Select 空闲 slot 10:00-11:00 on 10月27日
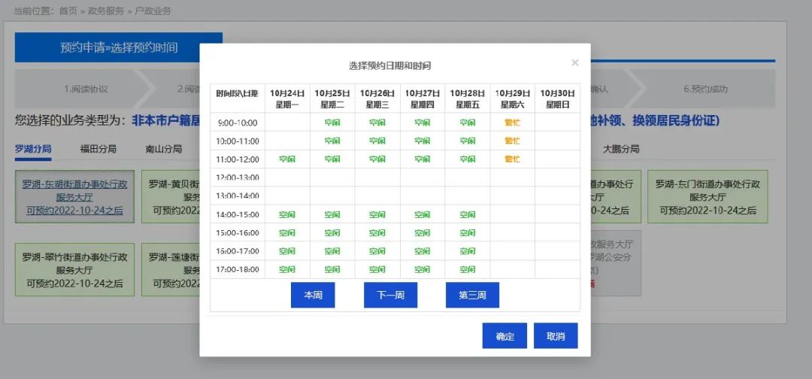The width and height of the screenshot is (812, 379). [422, 141]
